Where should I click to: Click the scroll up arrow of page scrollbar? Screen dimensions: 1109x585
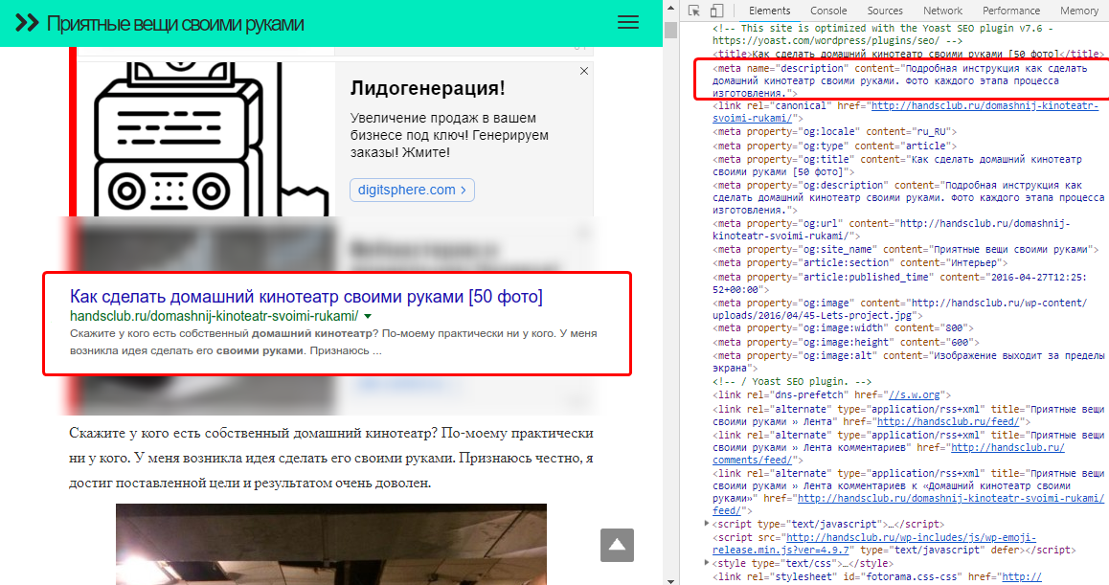pyautogui.click(x=670, y=8)
